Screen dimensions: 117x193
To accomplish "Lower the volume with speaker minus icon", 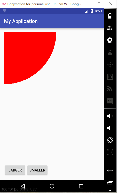I will click(110, 128).
